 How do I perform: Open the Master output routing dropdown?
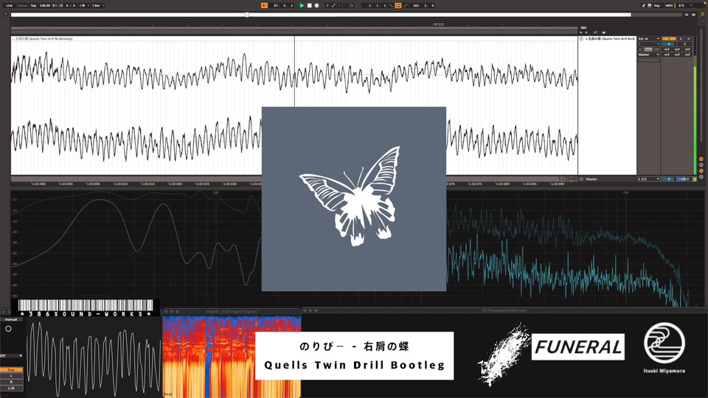click(x=649, y=55)
